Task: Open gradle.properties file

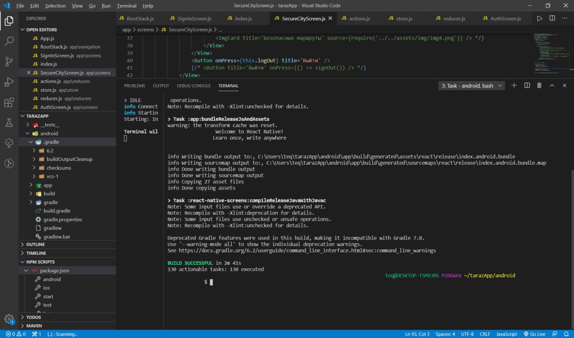Action: [62, 219]
